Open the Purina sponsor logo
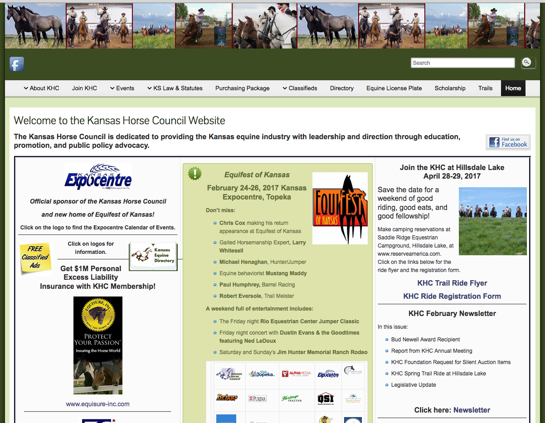545x423 pixels. pos(258,399)
